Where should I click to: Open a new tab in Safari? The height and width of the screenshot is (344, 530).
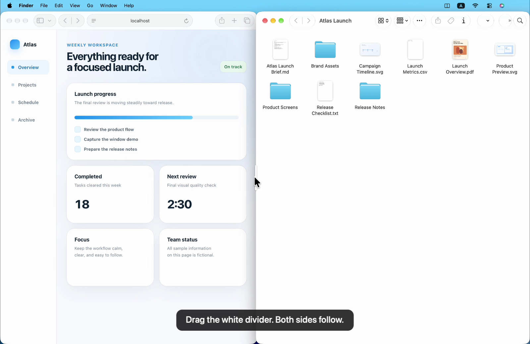point(234,21)
